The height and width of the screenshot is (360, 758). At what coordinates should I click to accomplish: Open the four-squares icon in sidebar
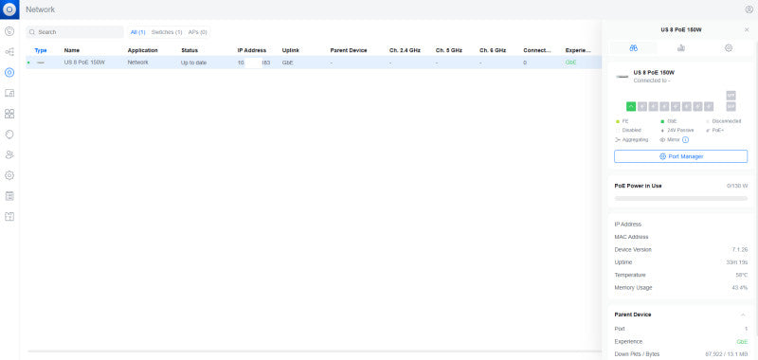pos(9,114)
